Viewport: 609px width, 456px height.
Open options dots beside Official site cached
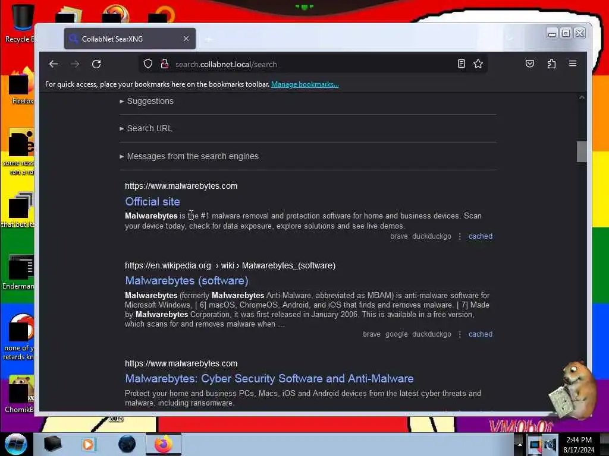coord(460,236)
